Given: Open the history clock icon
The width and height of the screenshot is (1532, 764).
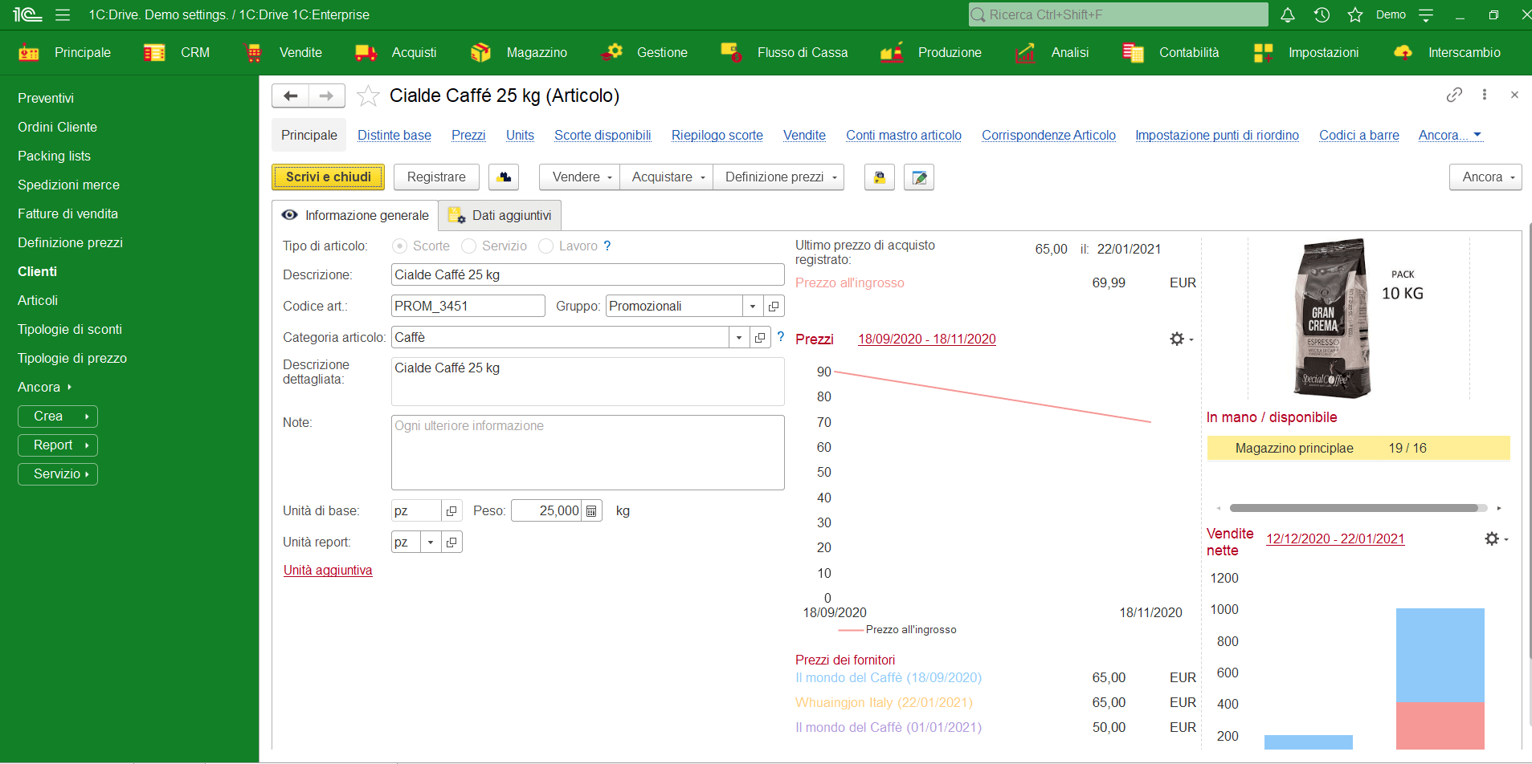Looking at the screenshot, I should pos(1322,14).
